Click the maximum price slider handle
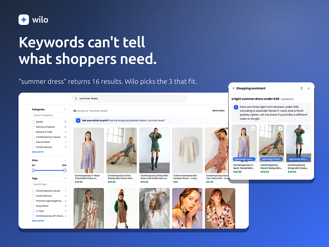This screenshot has width=329, height=247. [65, 170]
